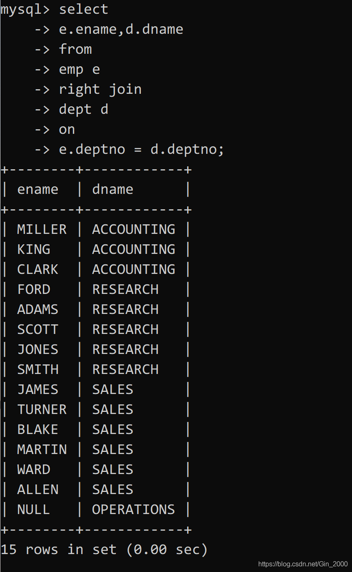
Task: Click the 'e.ename,d.dname' query line
Action: (x=121, y=29)
